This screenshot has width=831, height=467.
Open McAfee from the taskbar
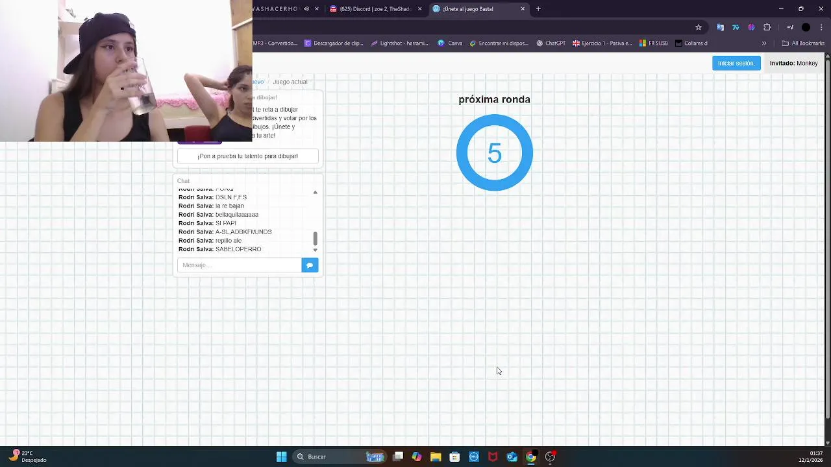(493, 457)
